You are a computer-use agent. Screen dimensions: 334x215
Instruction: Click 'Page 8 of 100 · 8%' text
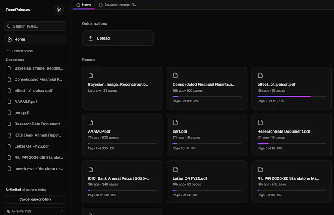click(x=185, y=101)
